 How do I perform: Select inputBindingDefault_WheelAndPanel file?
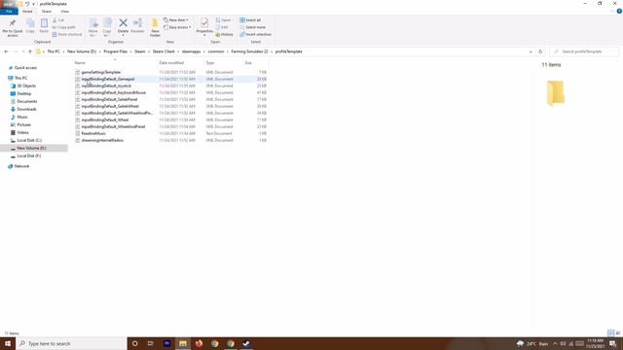[113, 126]
